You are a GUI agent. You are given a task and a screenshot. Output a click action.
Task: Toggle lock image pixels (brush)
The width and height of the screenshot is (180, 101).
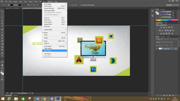coord(162,46)
